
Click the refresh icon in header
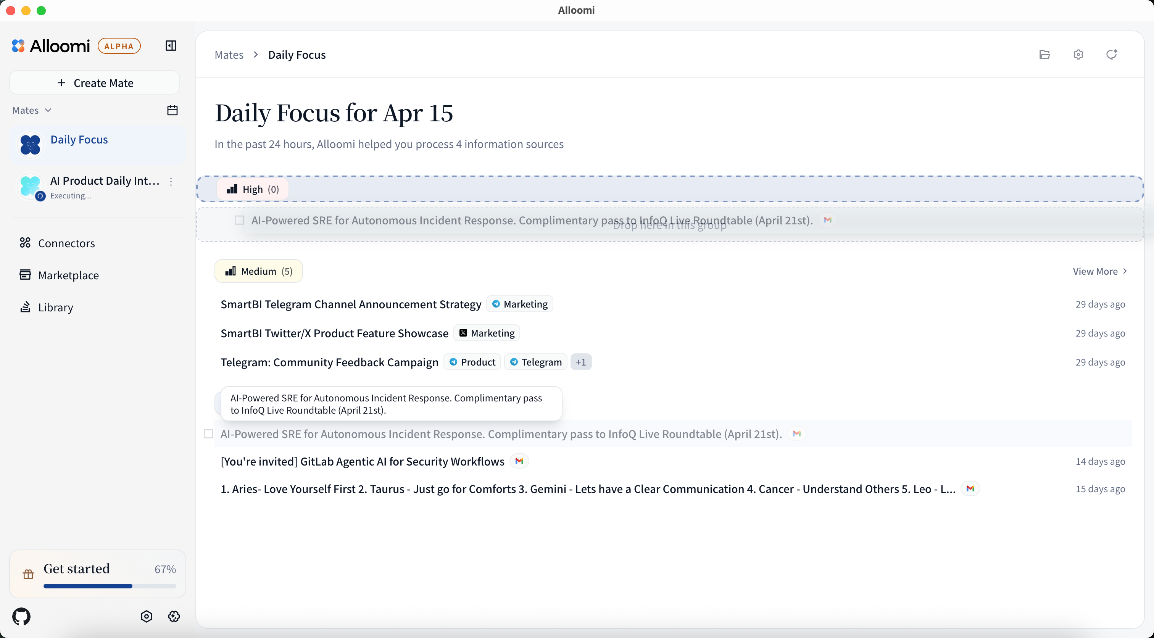click(x=1111, y=55)
